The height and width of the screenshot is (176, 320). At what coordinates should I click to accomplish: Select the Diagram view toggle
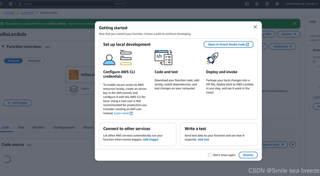click(x=13, y=61)
